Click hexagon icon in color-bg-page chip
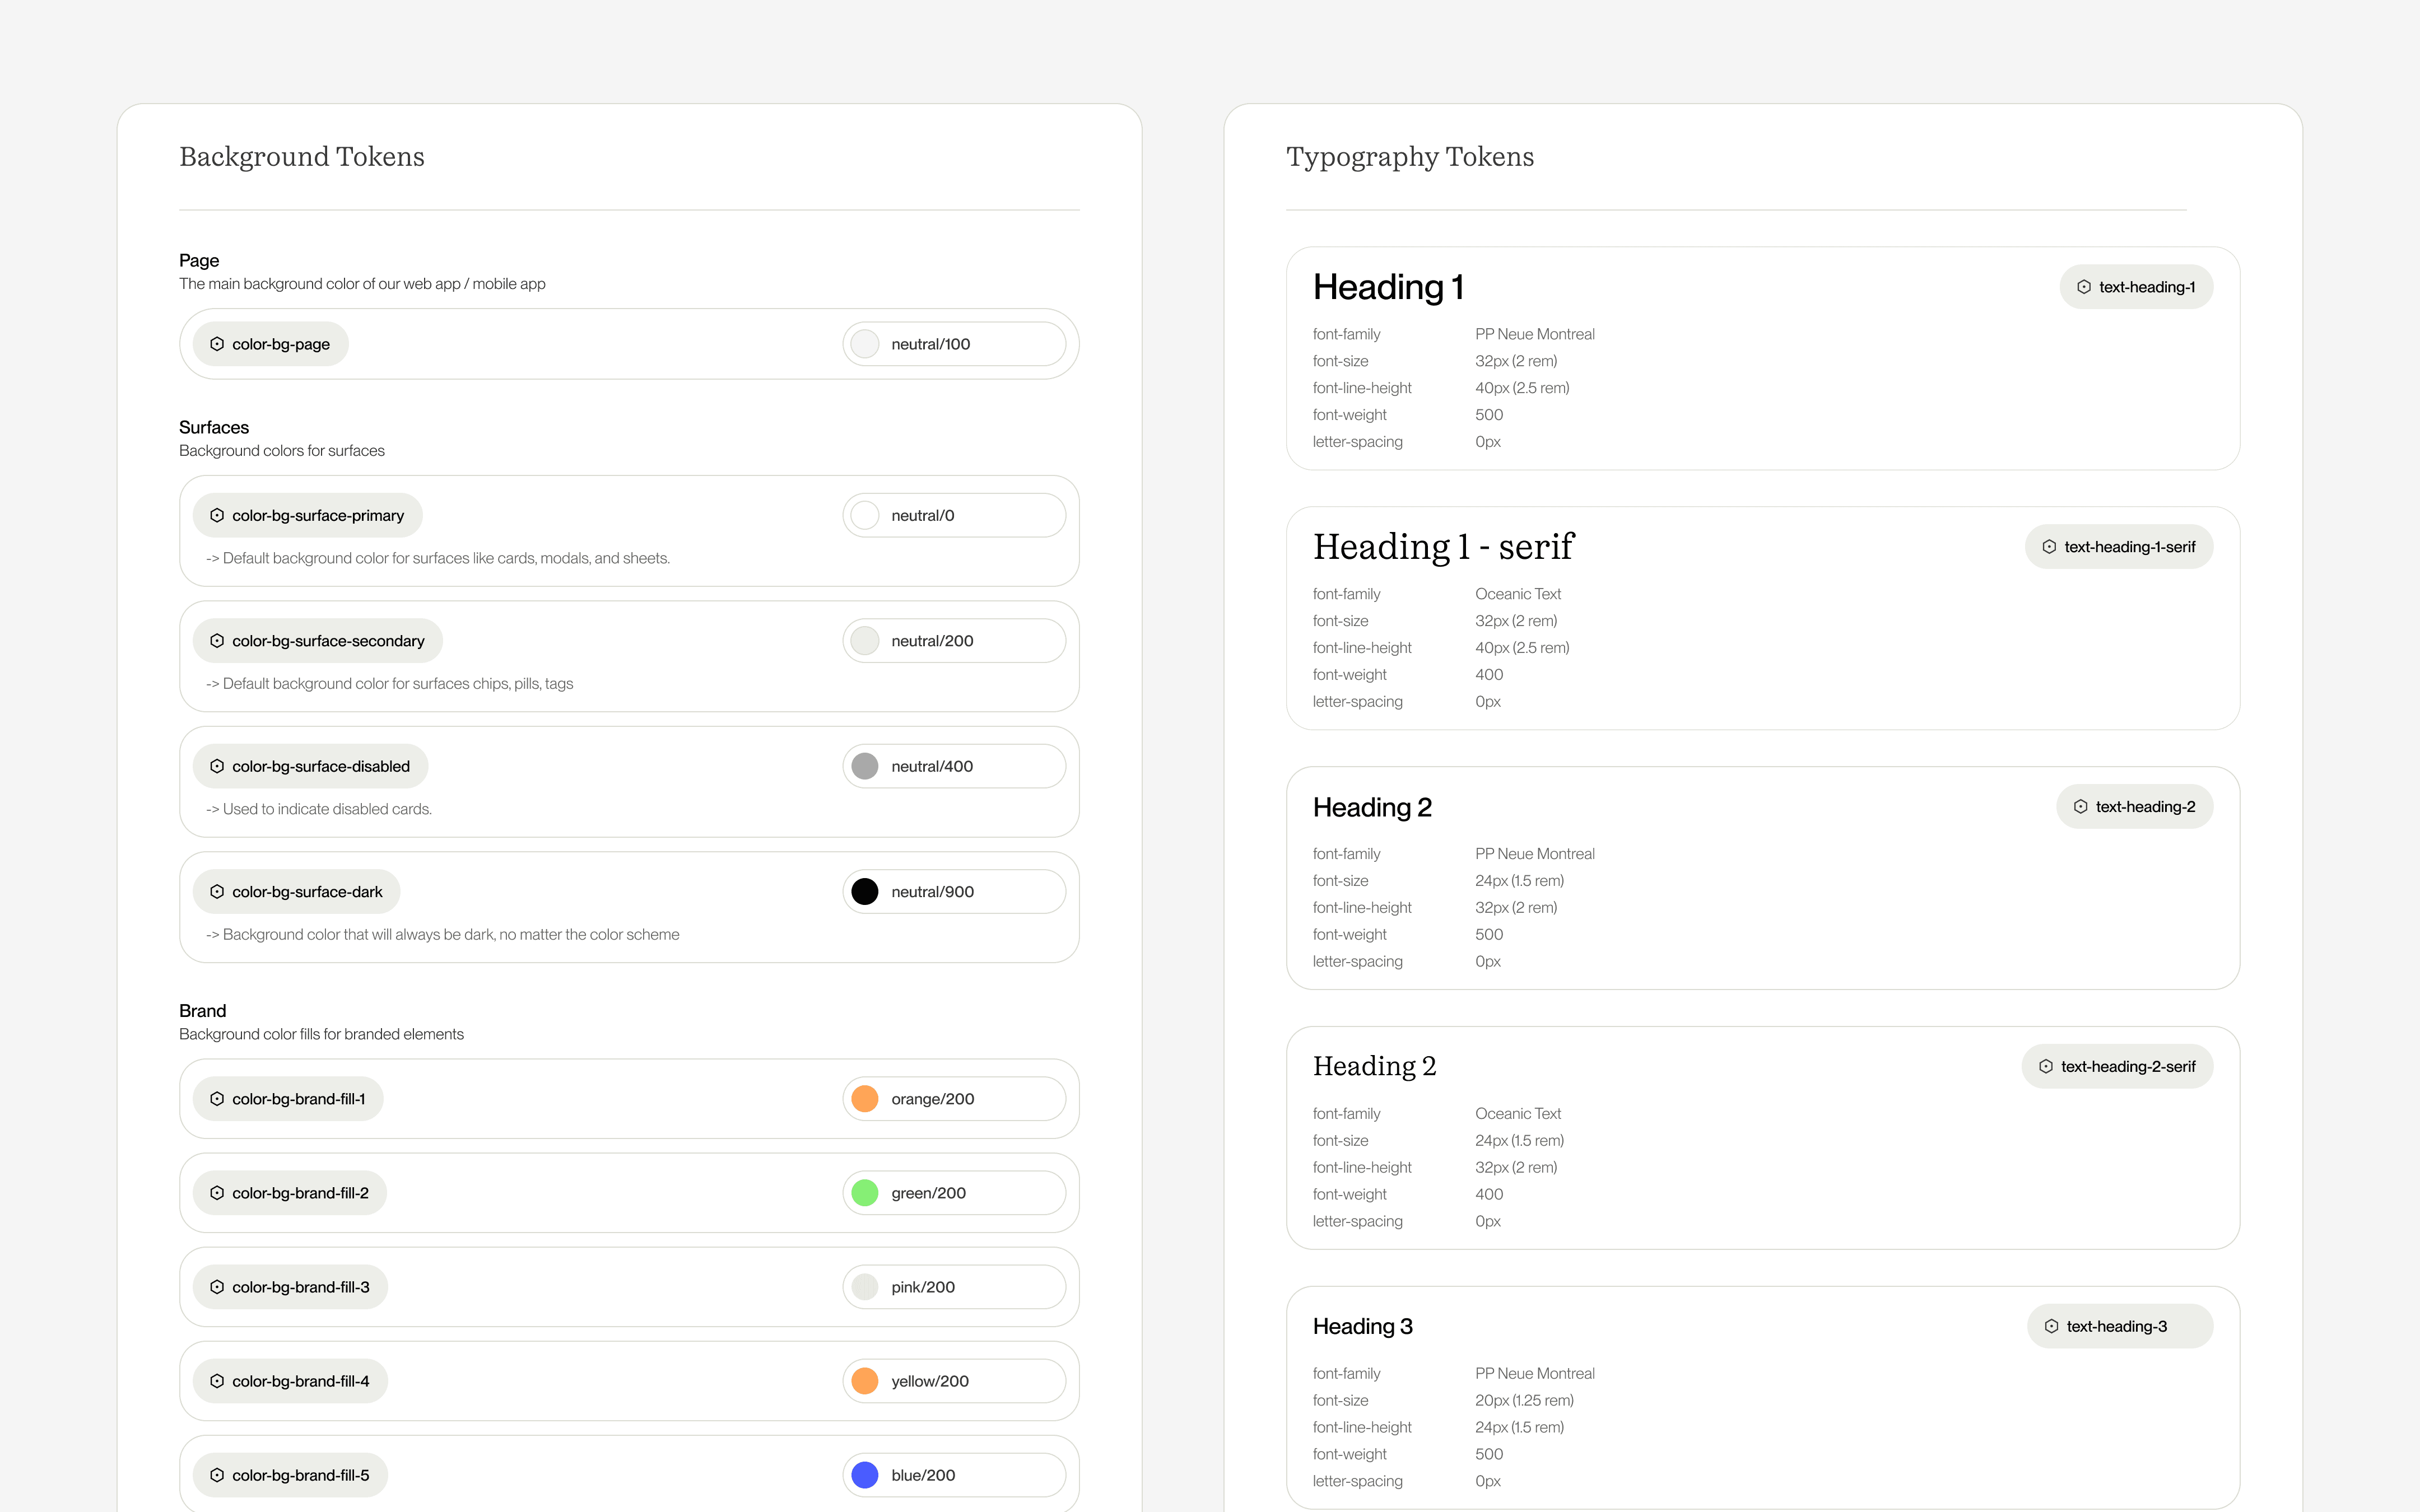Image resolution: width=2420 pixels, height=1512 pixels. pos(217,344)
